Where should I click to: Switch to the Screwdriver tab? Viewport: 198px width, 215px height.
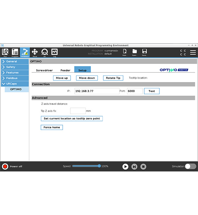(44, 70)
